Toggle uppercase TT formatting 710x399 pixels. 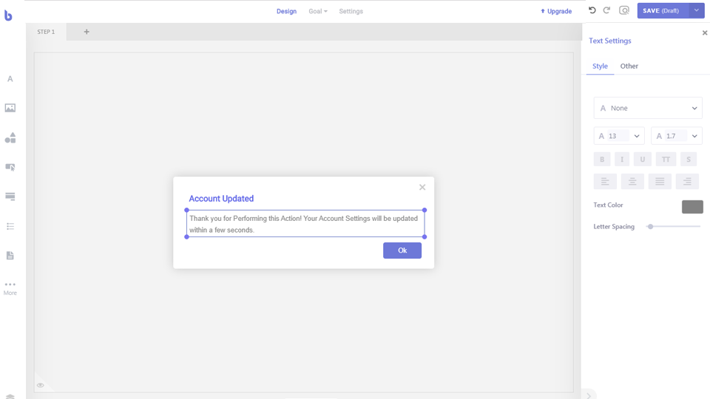pyautogui.click(x=666, y=160)
